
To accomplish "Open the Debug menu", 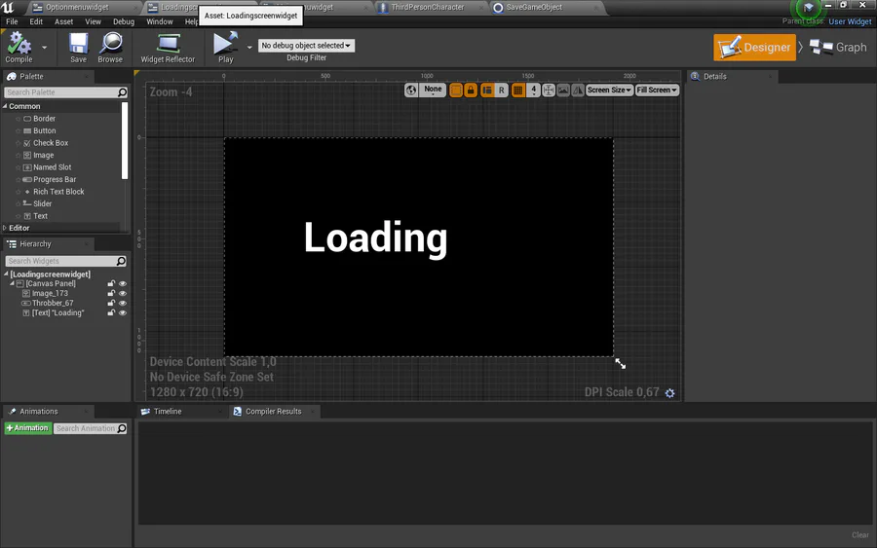I will [124, 21].
